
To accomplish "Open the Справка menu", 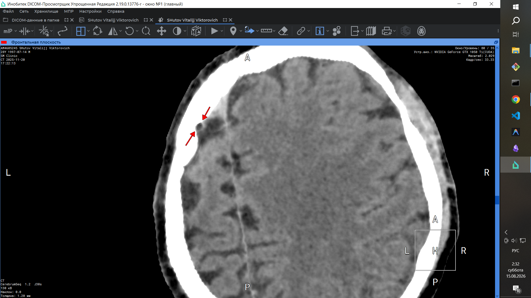I will coord(116,11).
